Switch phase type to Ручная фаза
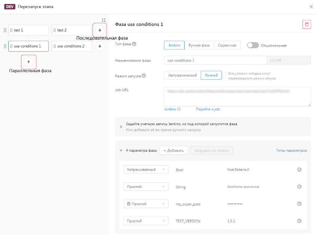 199,45
